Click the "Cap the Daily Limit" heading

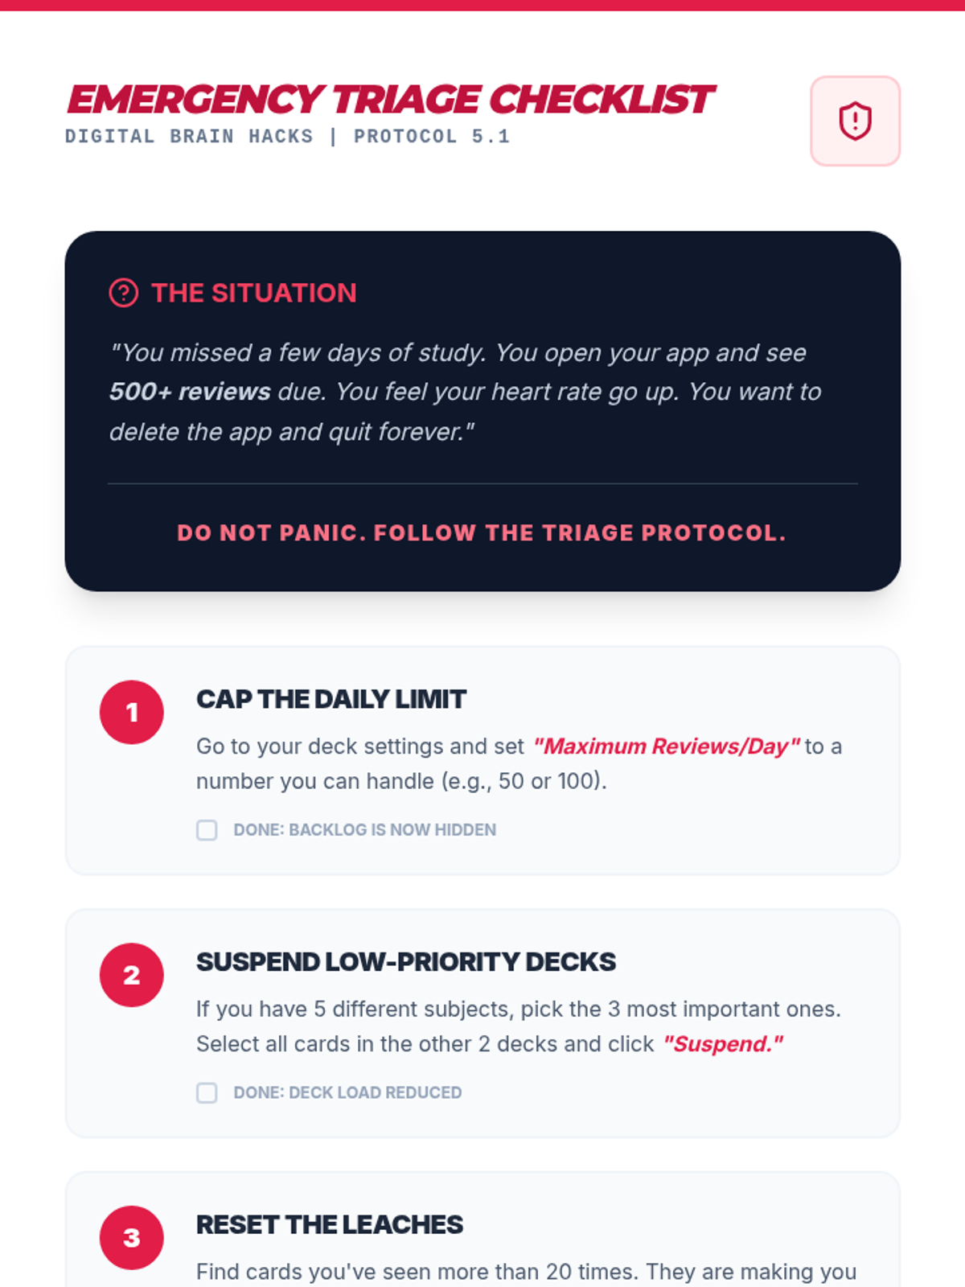pos(331,699)
